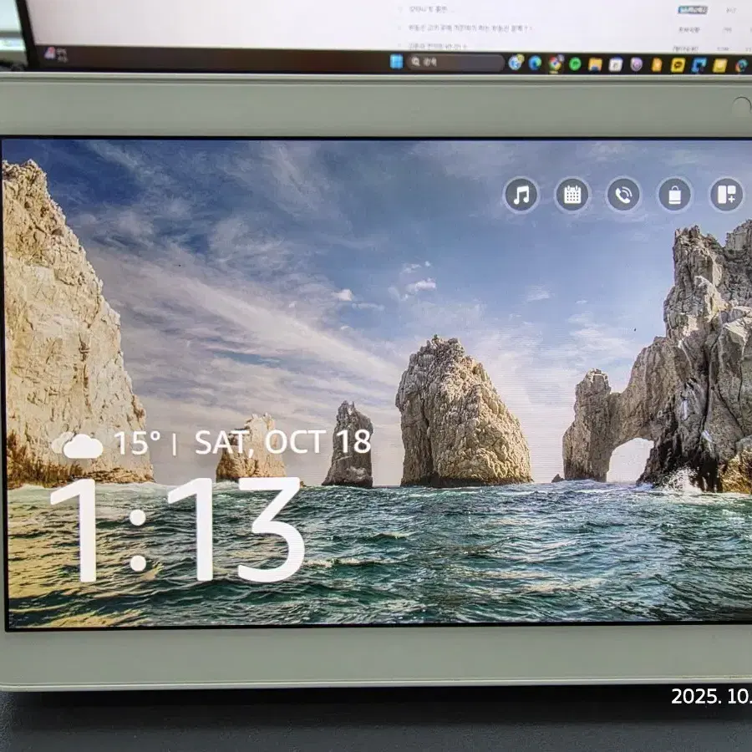Tap the cloud weather icon
Screen dimensions: 752x752
point(81,446)
